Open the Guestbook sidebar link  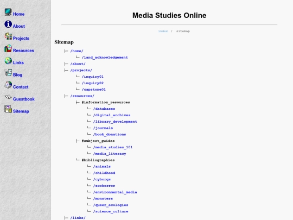[x=24, y=99]
